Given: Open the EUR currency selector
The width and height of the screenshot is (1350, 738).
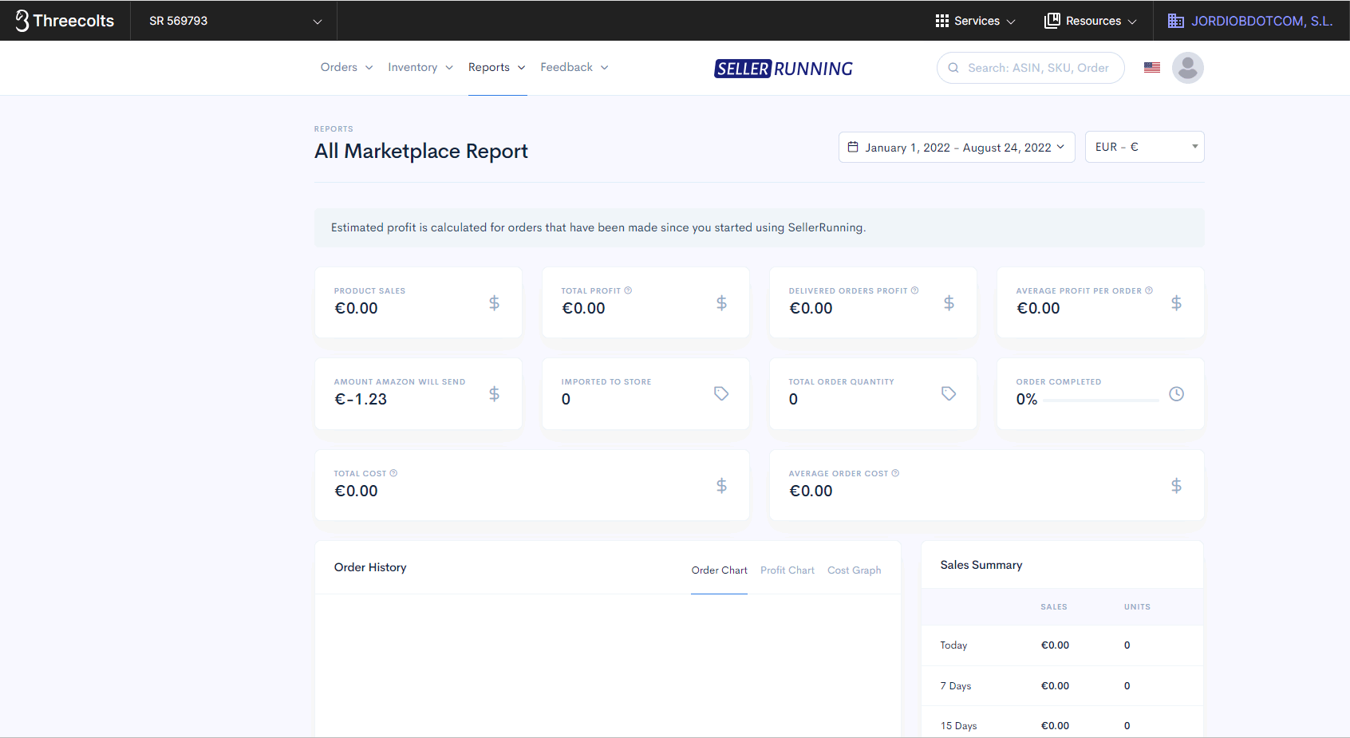Looking at the screenshot, I should 1144,147.
